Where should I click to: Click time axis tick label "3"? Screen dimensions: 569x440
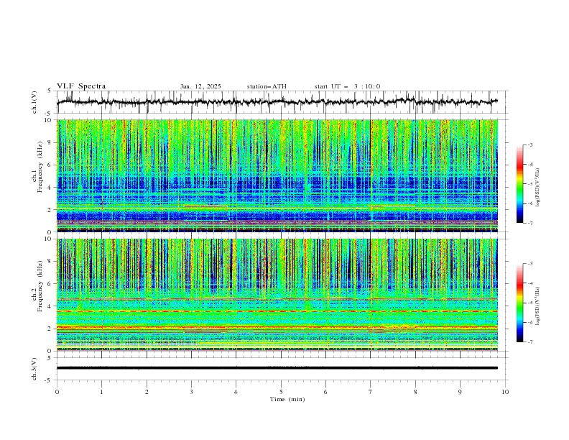point(191,393)
